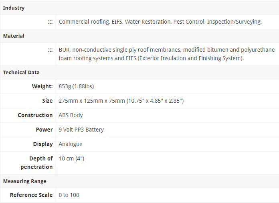Click the Size row label
Image resolution: width=279 pixels, height=203 pixels.
(x=47, y=101)
